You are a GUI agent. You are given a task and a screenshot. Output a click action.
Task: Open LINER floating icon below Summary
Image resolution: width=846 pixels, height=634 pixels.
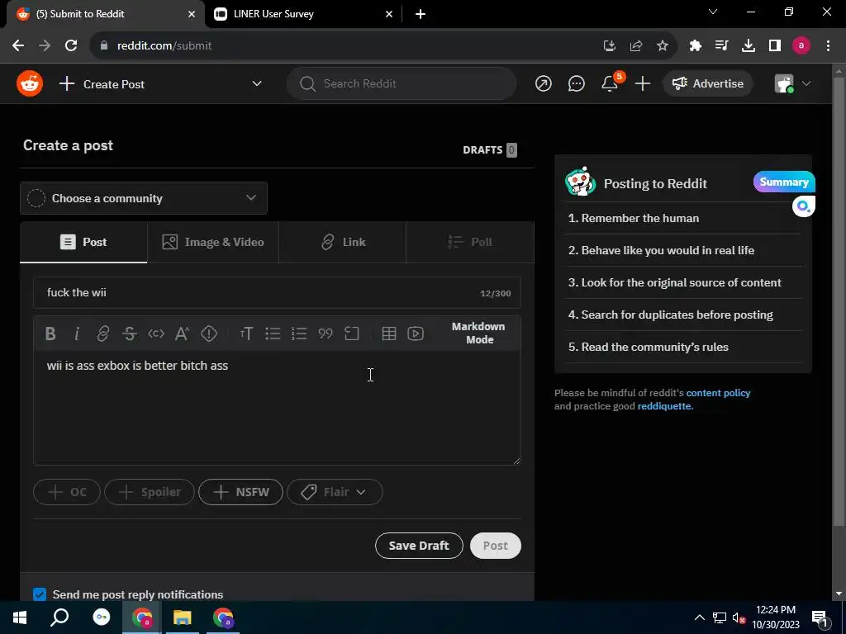[x=803, y=206]
